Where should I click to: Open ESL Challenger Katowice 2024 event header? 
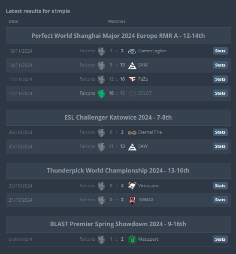[118, 118]
